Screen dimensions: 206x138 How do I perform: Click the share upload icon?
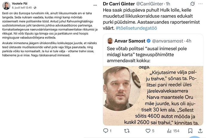pos(200,131)
